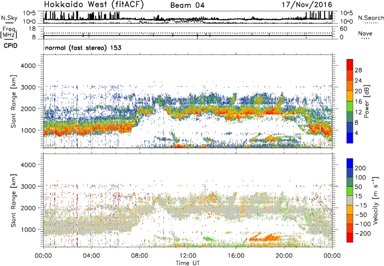384x266 pixels.
Task: Click the Power [dB] color bar title
Action: [366, 101]
